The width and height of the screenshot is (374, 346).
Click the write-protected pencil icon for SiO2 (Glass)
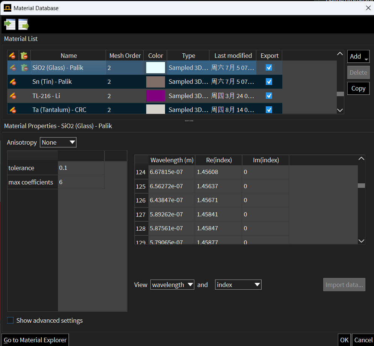tap(13, 68)
